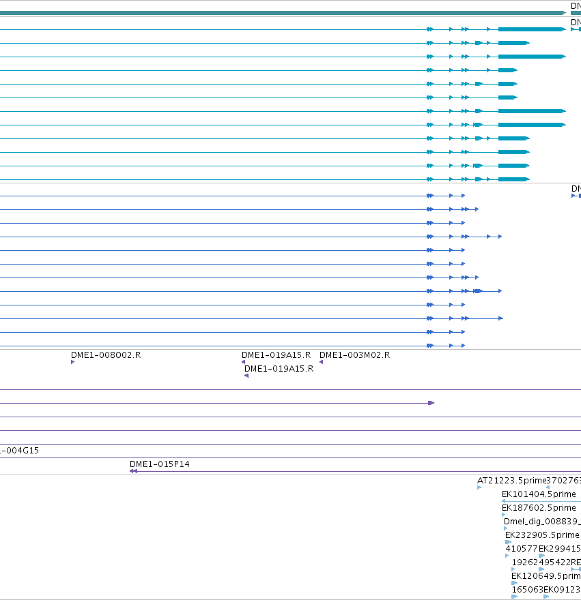The width and height of the screenshot is (581, 600).
Task: Open the EK232905.5prime EST label
Action: [x=542, y=535]
